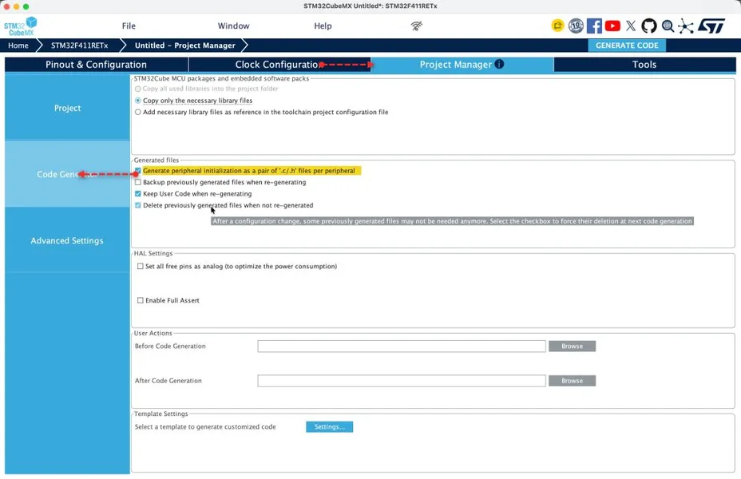Open the GitHub icon

click(x=649, y=26)
